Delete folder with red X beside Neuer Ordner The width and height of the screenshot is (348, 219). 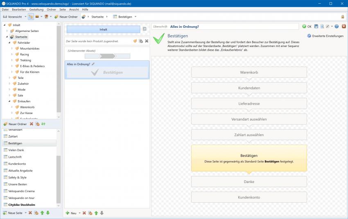[x=32, y=124]
